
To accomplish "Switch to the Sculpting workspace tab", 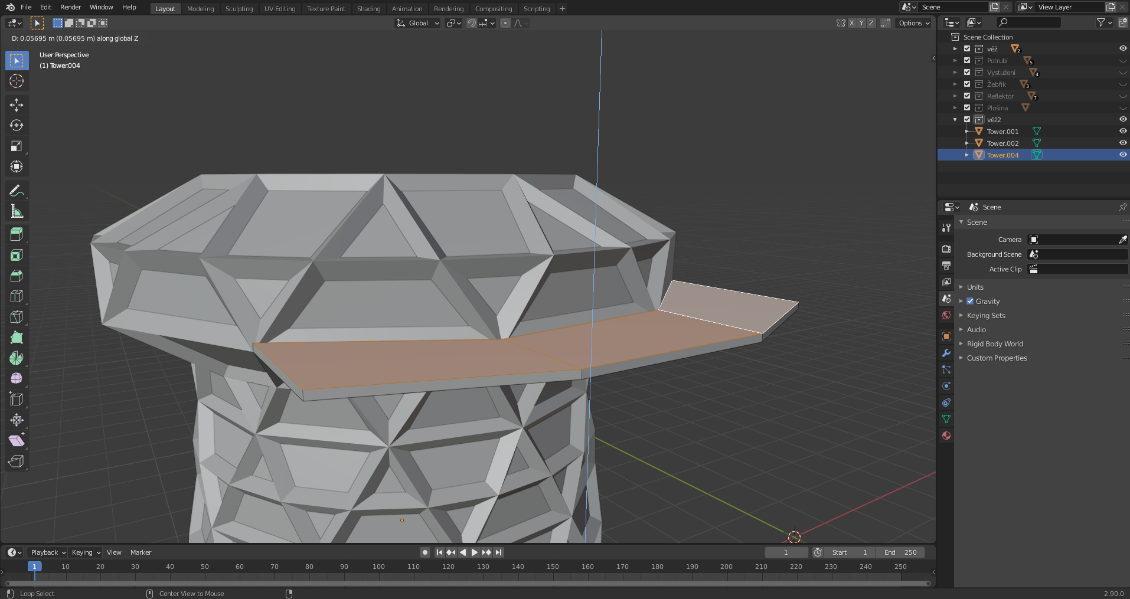I will pyautogui.click(x=239, y=9).
